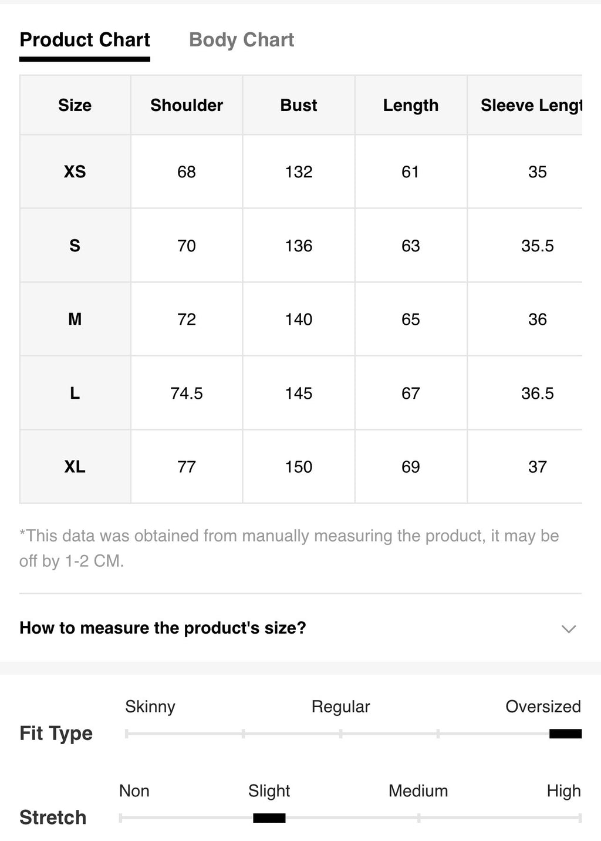The image size is (601, 841).
Task: Click the Slight stretch indicator bar
Action: click(x=269, y=818)
